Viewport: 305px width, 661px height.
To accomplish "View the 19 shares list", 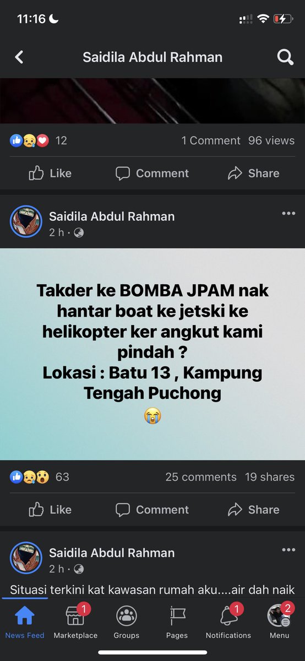I will (x=270, y=477).
